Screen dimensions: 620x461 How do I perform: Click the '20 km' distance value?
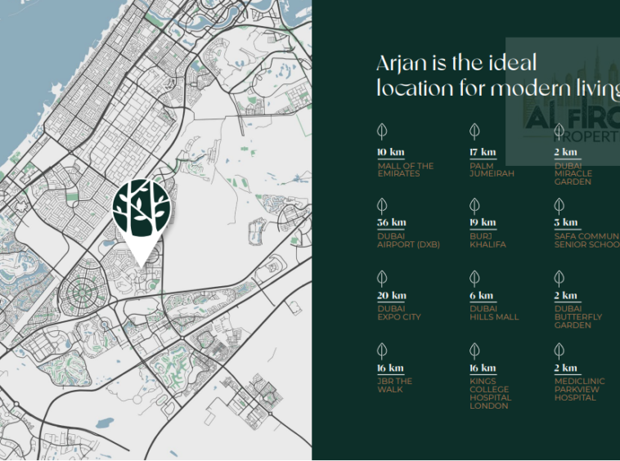coord(392,296)
